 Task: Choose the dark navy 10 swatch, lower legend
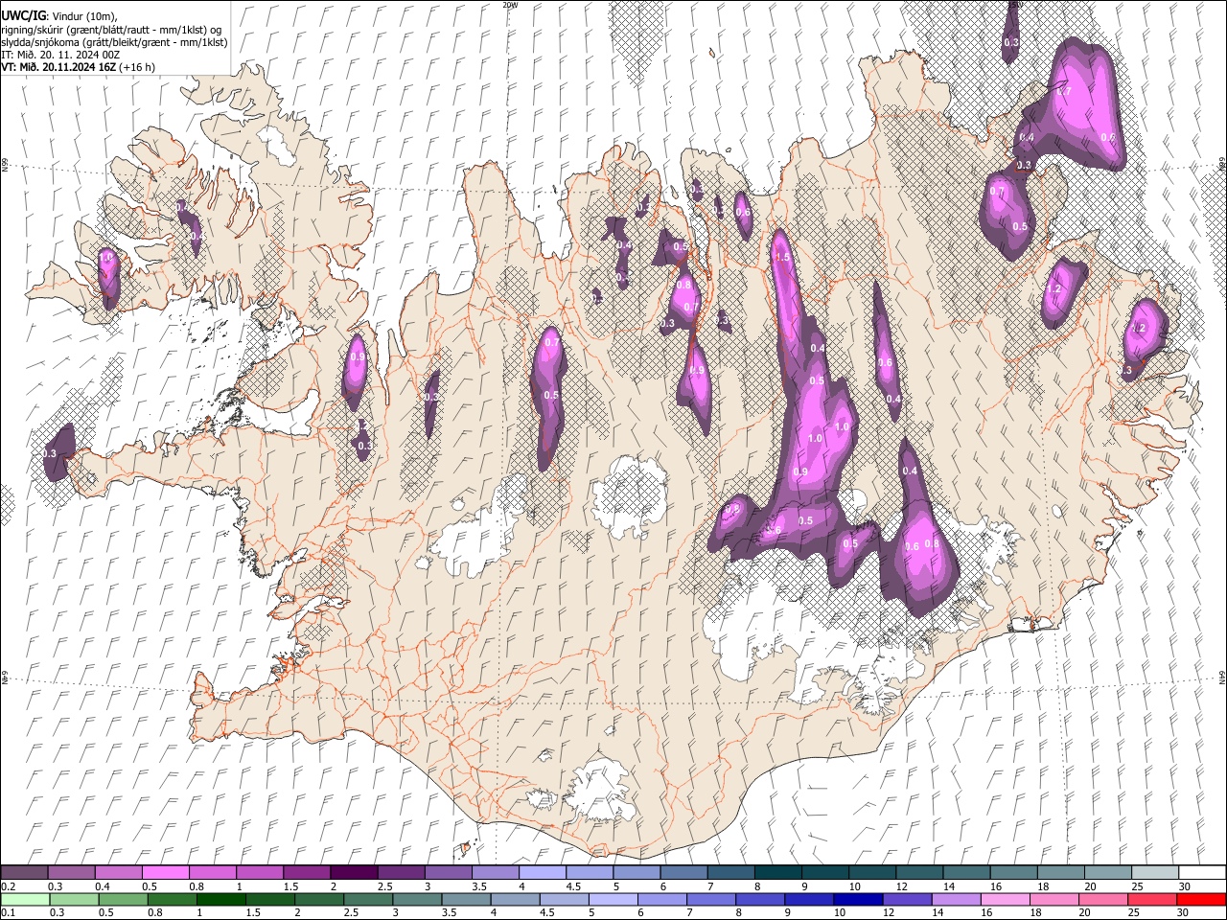pos(858,899)
